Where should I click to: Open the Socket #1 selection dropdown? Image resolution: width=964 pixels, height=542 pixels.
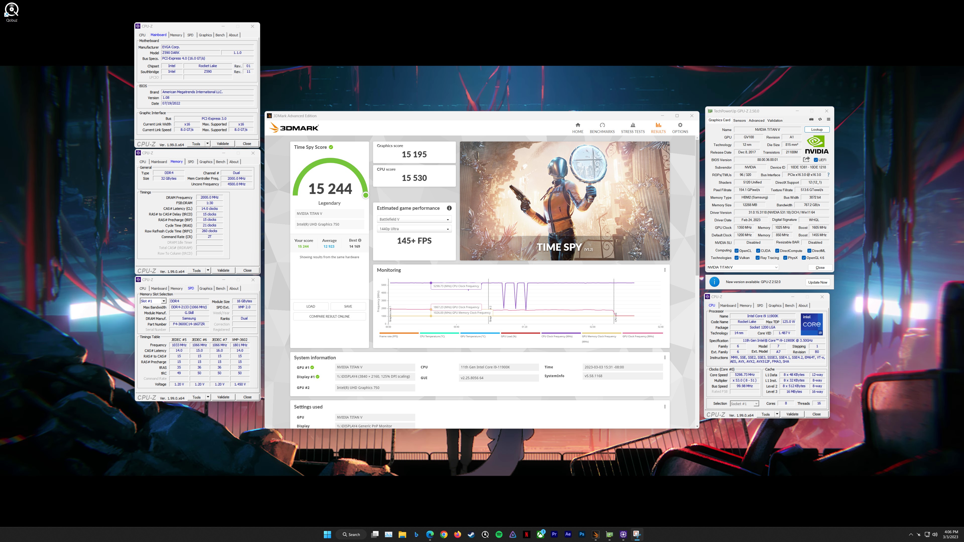[x=744, y=403]
